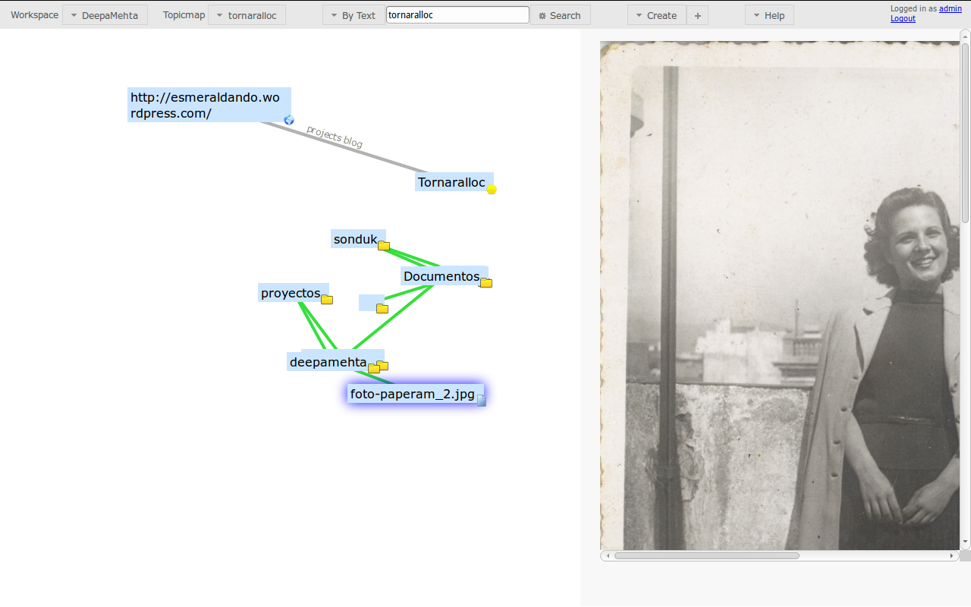
Task: Open the Create dropdown menu
Action: tap(657, 15)
